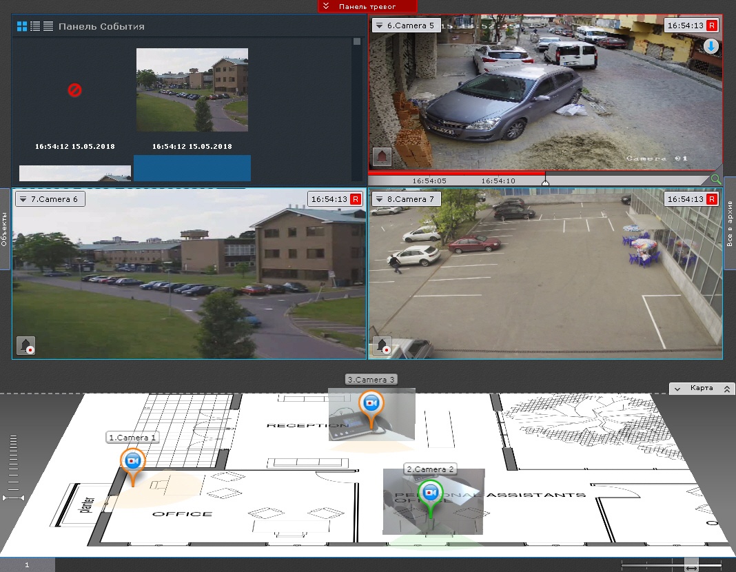This screenshot has height=572, width=736.
Task: Arm the alarm button on Camera 6
Action: (26, 345)
